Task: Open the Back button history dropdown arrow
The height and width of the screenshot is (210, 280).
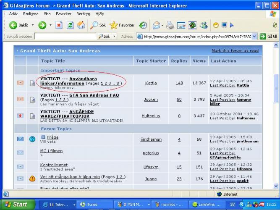Action: (32, 25)
